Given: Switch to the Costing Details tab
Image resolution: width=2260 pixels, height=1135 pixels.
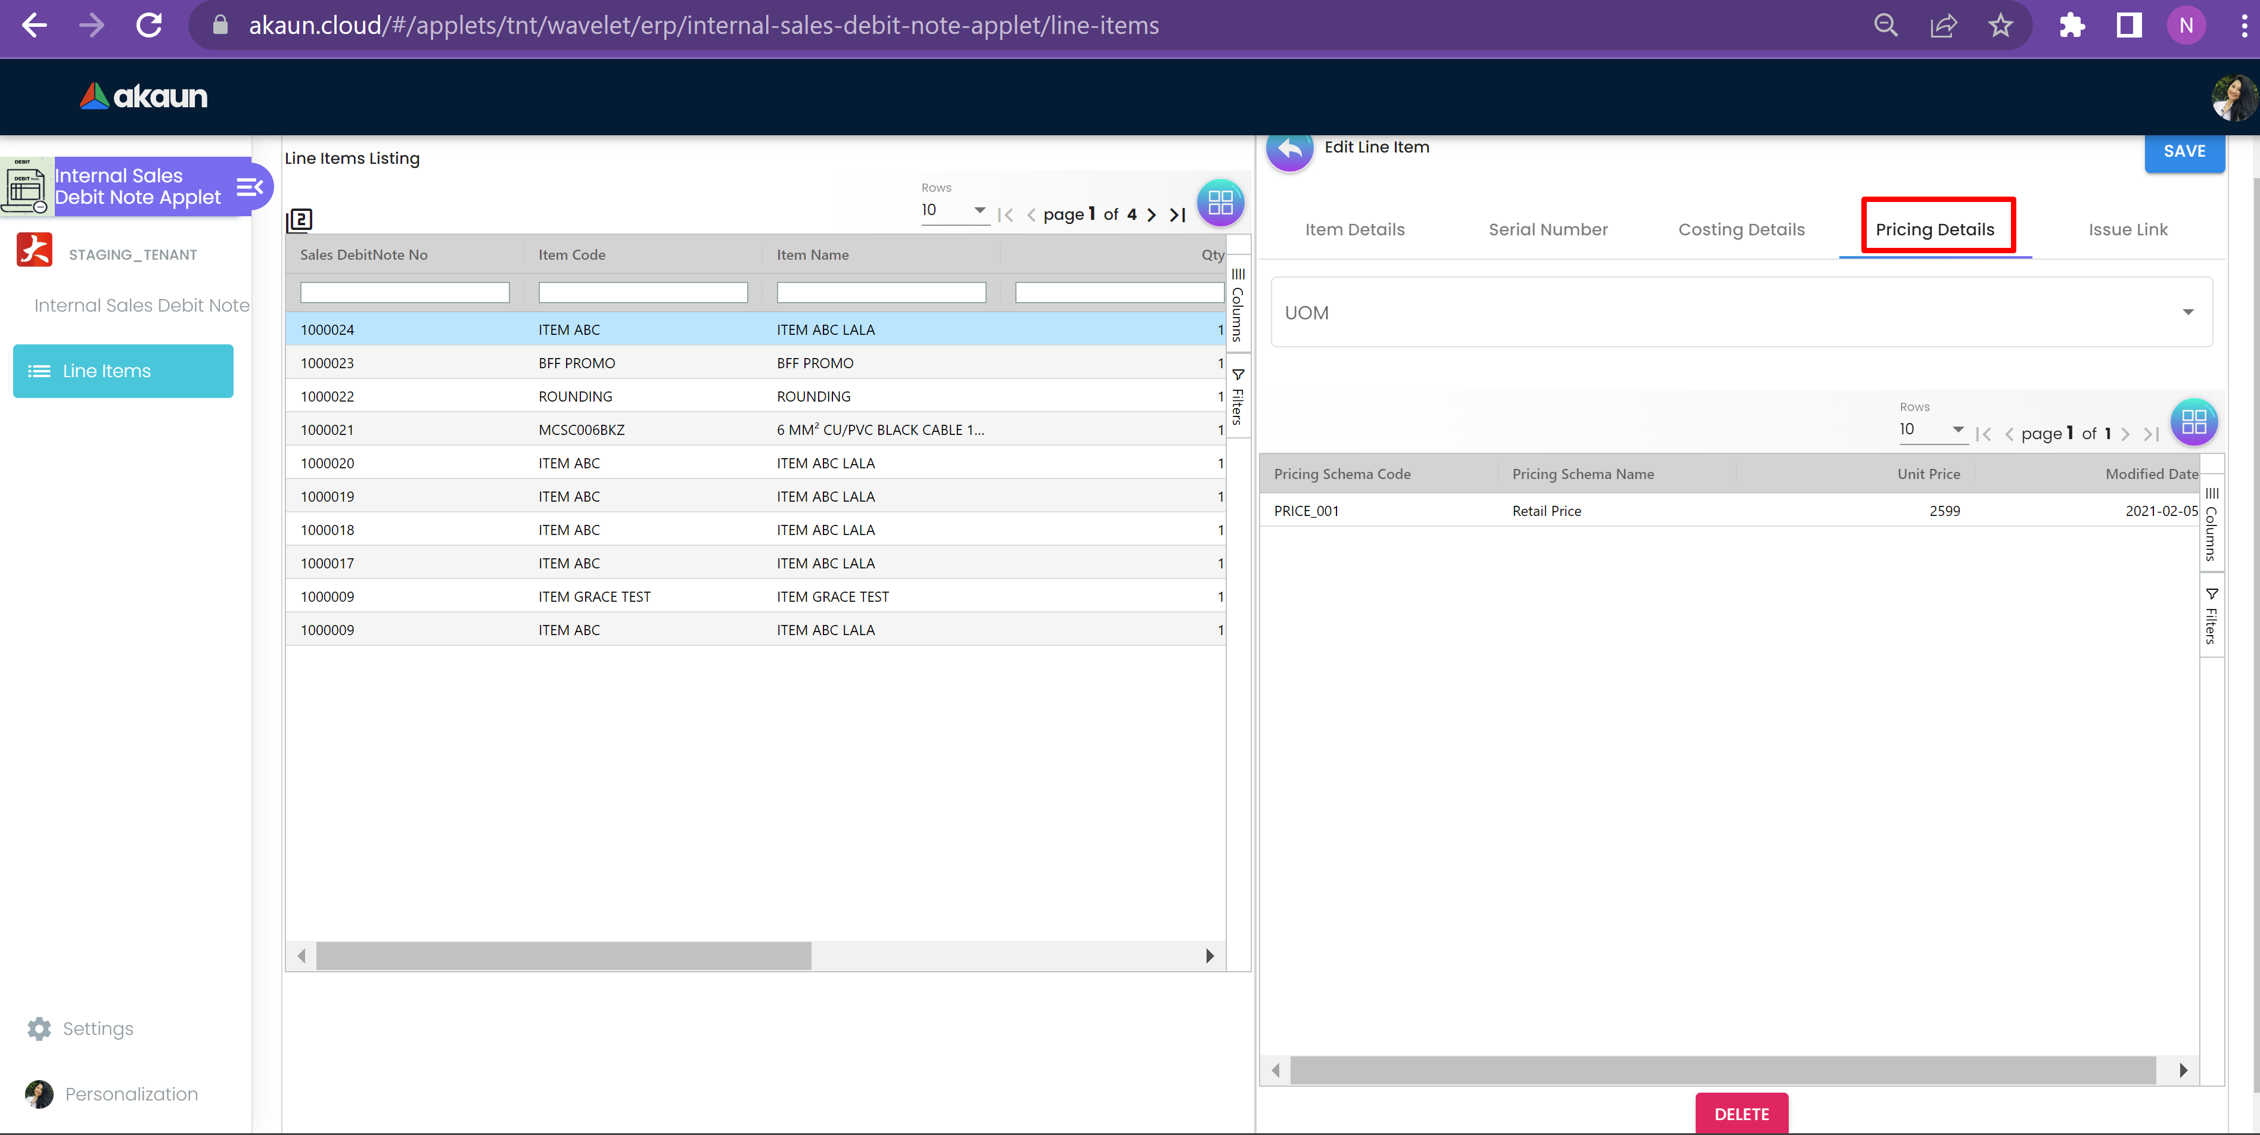Looking at the screenshot, I should (x=1740, y=230).
